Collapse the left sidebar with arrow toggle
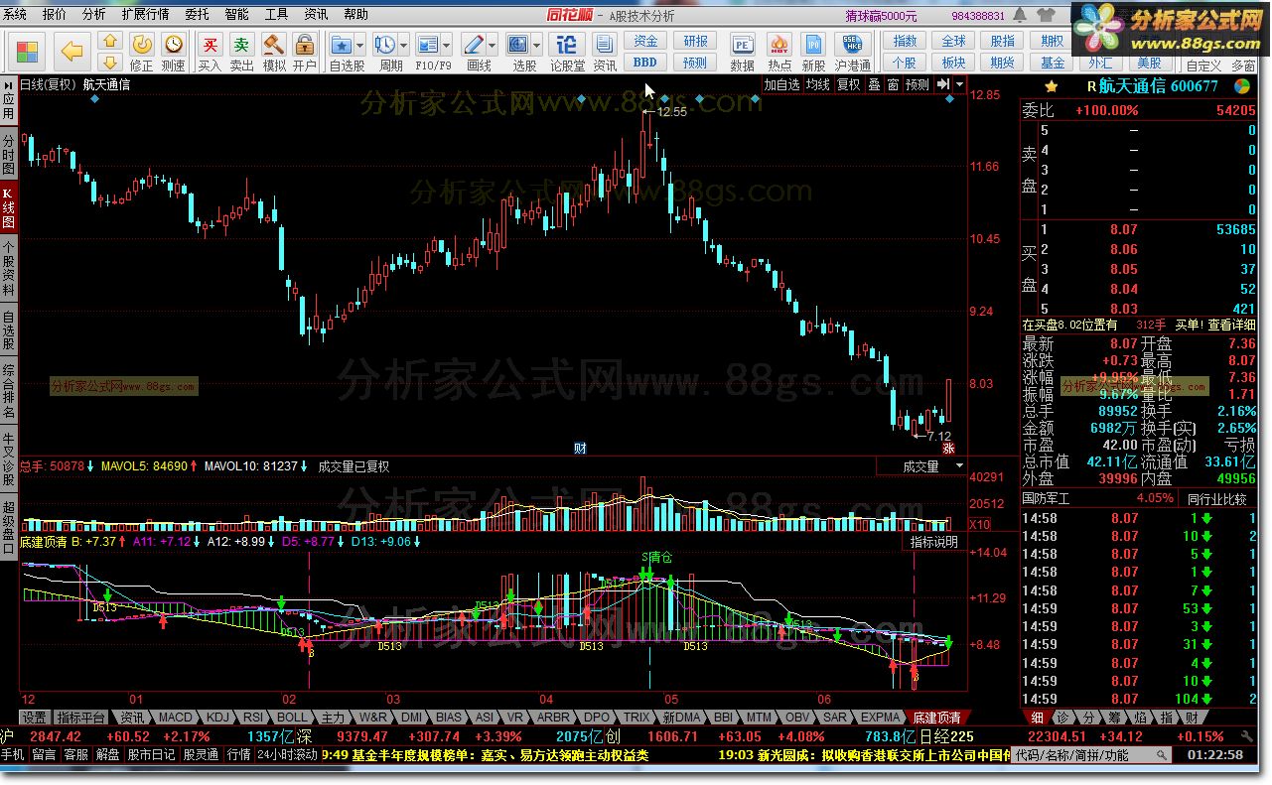The width and height of the screenshot is (1272, 785). point(9,85)
